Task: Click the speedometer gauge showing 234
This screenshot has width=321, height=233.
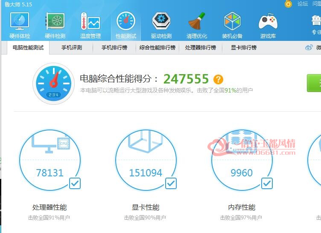Action: [x=54, y=83]
